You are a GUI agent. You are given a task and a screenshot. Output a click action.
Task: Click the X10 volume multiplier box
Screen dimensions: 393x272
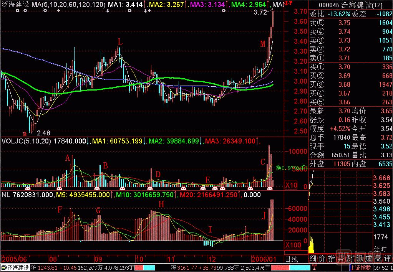(x=290, y=185)
